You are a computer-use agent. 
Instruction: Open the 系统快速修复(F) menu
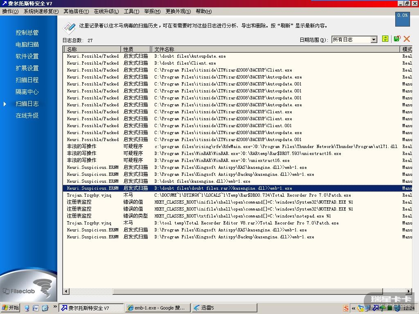coord(41,11)
